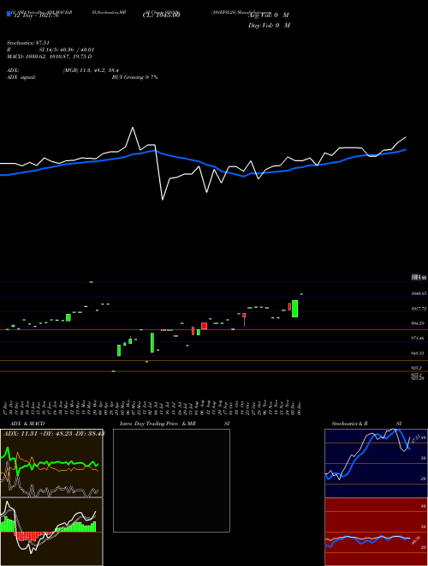Screen dimensions: 428x566
Task: Select the MACD values line
Action: click(x=50, y=57)
